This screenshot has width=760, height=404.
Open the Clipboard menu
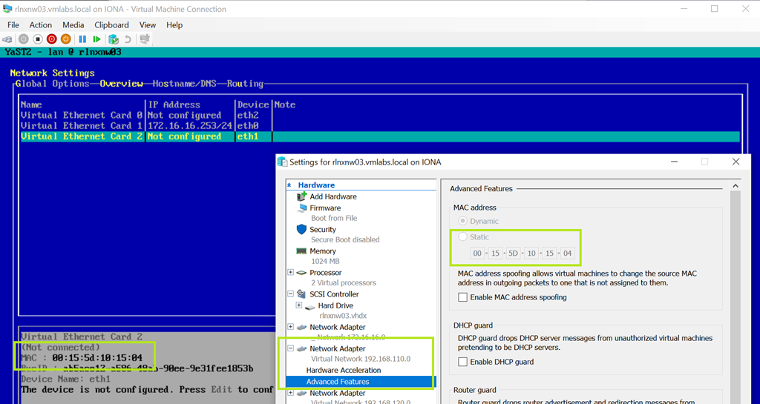[x=111, y=25]
